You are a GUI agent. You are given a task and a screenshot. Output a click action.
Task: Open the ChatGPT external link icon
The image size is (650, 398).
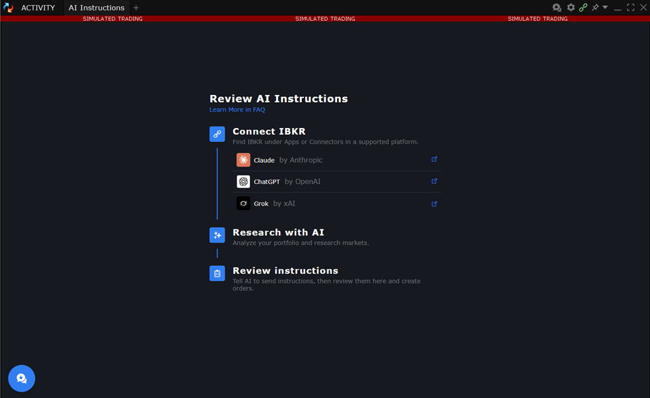(434, 181)
